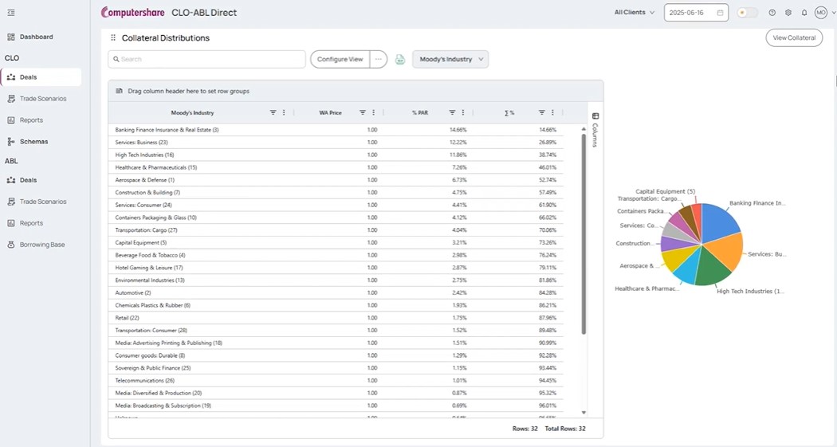This screenshot has width=837, height=447.
Task: Open the Moody's Industry grouping dropdown
Action: coord(450,60)
